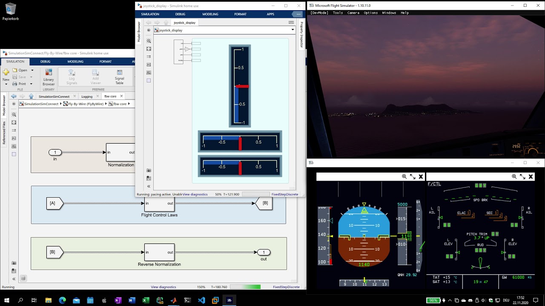Collapse the palette with the double chevron in fbw core
This screenshot has width=545, height=306.
pos(14,279)
